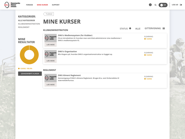Filter by KLUBADMINISTRATION category in sidebar
The width and height of the screenshot is (185, 139).
tap(29, 24)
